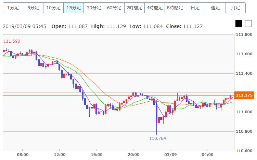Click the active 15分足 tab
This screenshot has width=257, height=160.
click(74, 8)
